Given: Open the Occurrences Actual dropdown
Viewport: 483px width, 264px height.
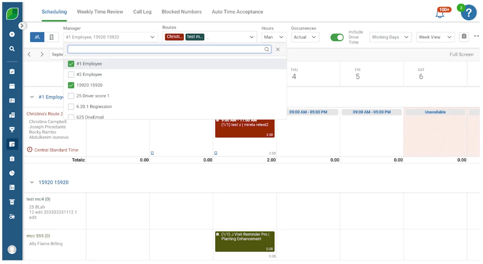Looking at the screenshot, I should click(x=305, y=37).
